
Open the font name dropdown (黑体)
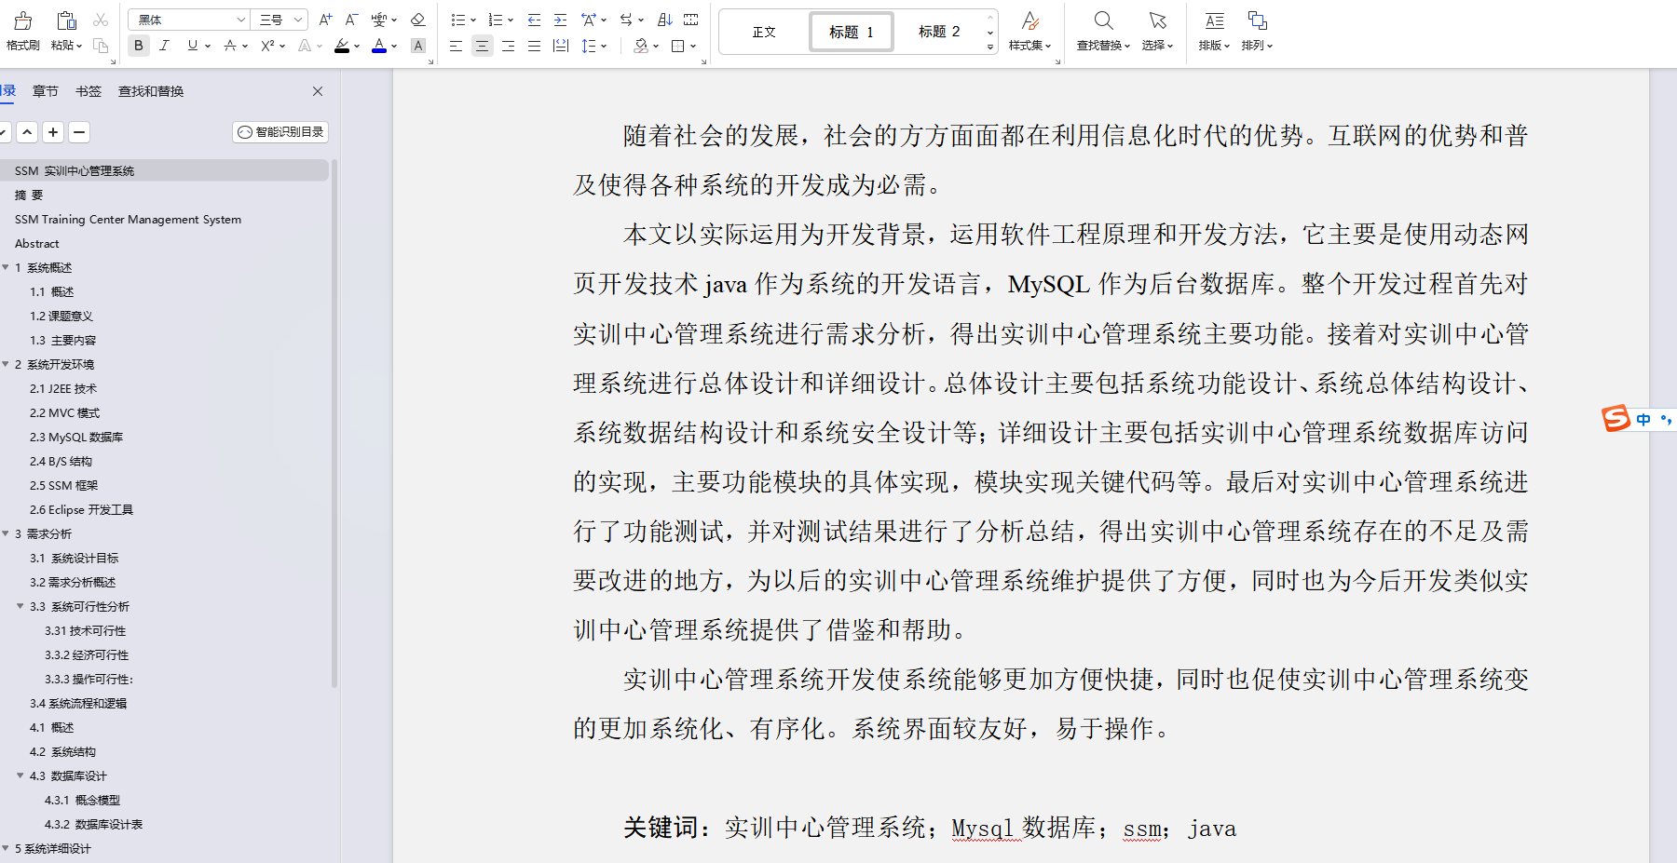coord(241,20)
